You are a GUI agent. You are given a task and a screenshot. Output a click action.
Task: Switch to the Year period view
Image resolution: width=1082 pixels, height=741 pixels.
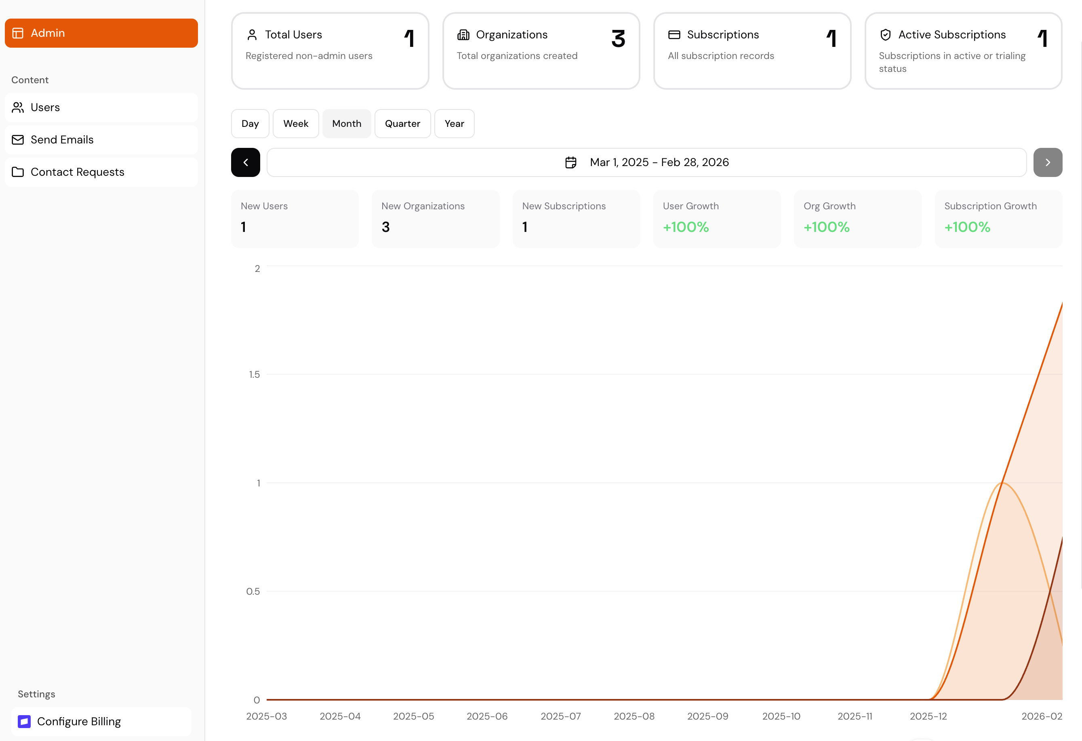454,124
